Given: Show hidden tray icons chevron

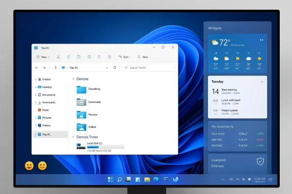Looking at the screenshot, I should (x=223, y=179).
